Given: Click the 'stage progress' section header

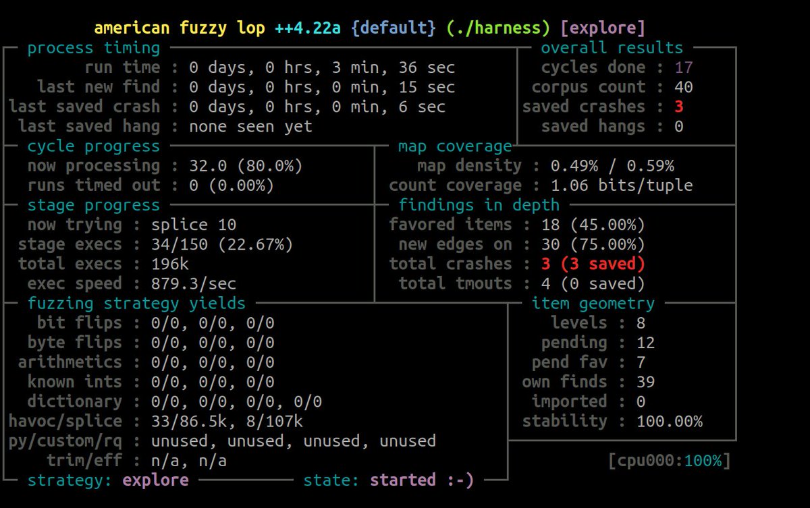Looking at the screenshot, I should (x=94, y=205).
